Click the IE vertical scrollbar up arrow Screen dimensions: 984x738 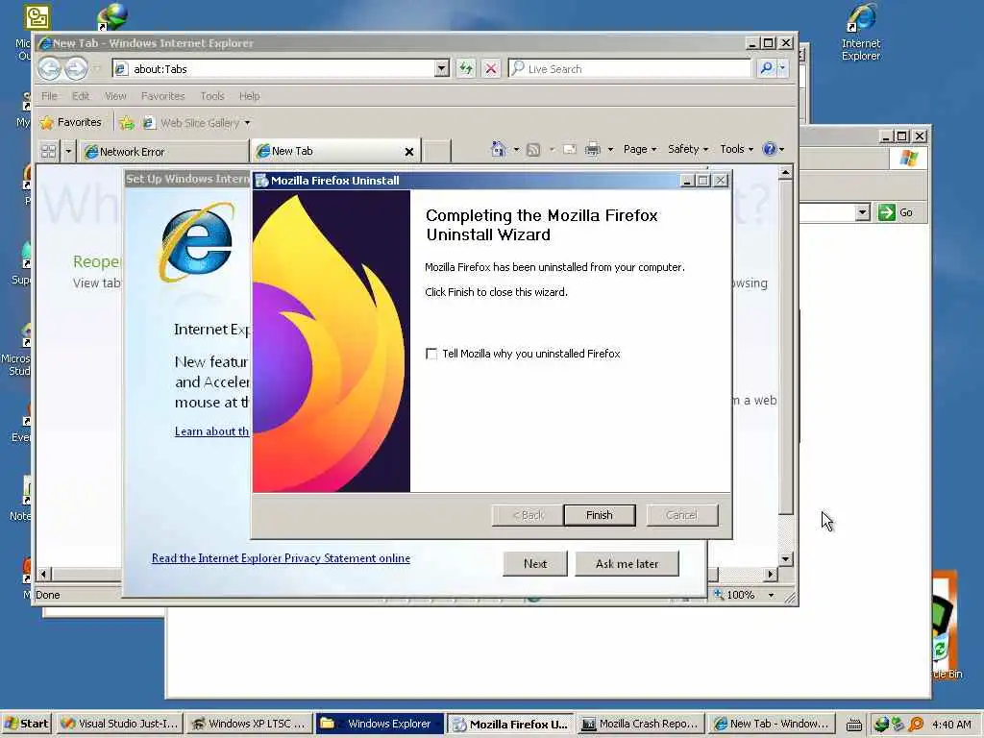pos(785,173)
